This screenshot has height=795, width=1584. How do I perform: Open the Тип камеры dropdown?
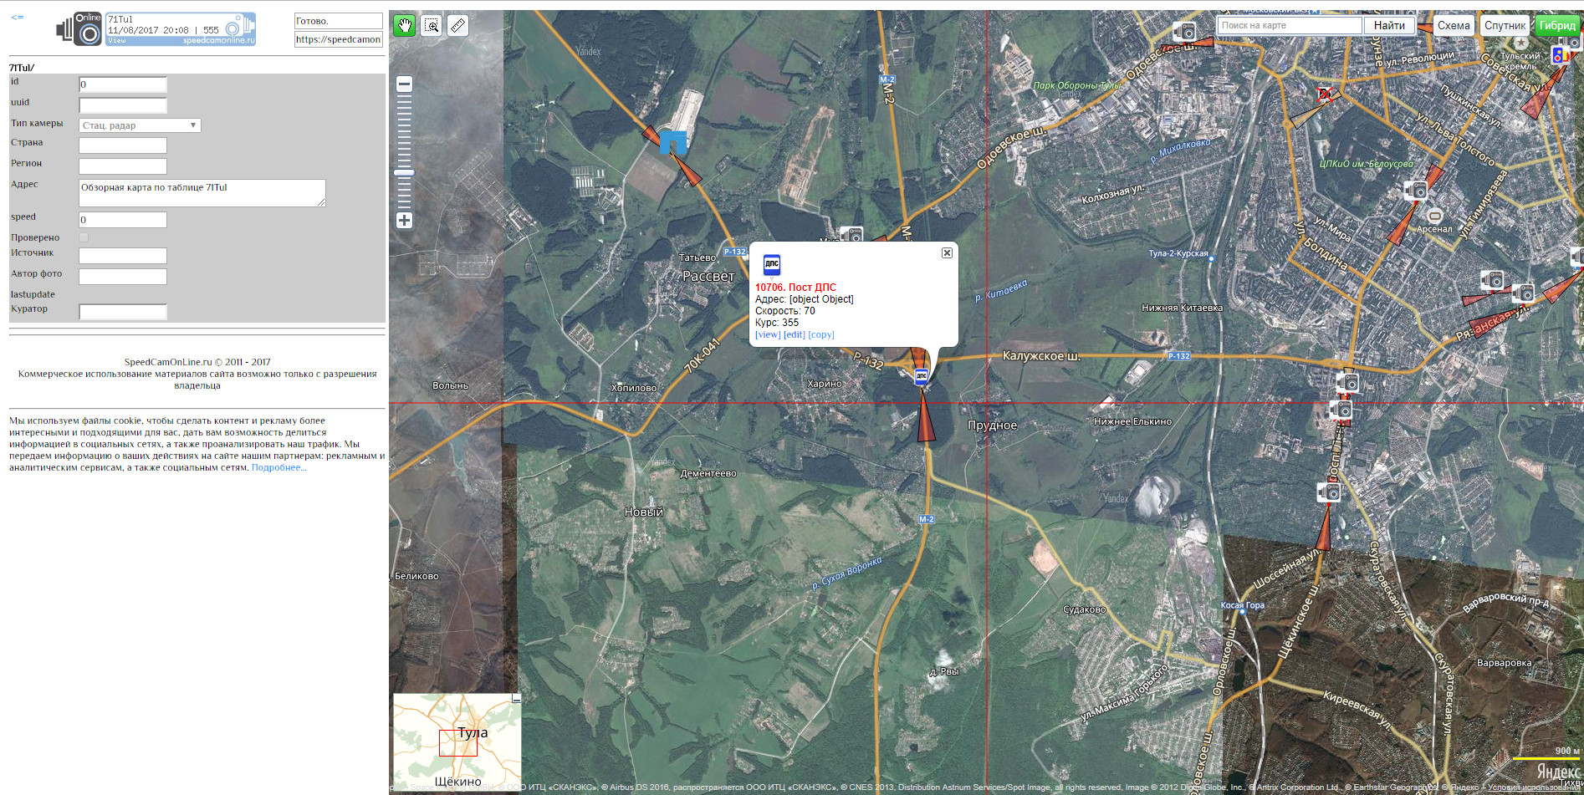140,125
